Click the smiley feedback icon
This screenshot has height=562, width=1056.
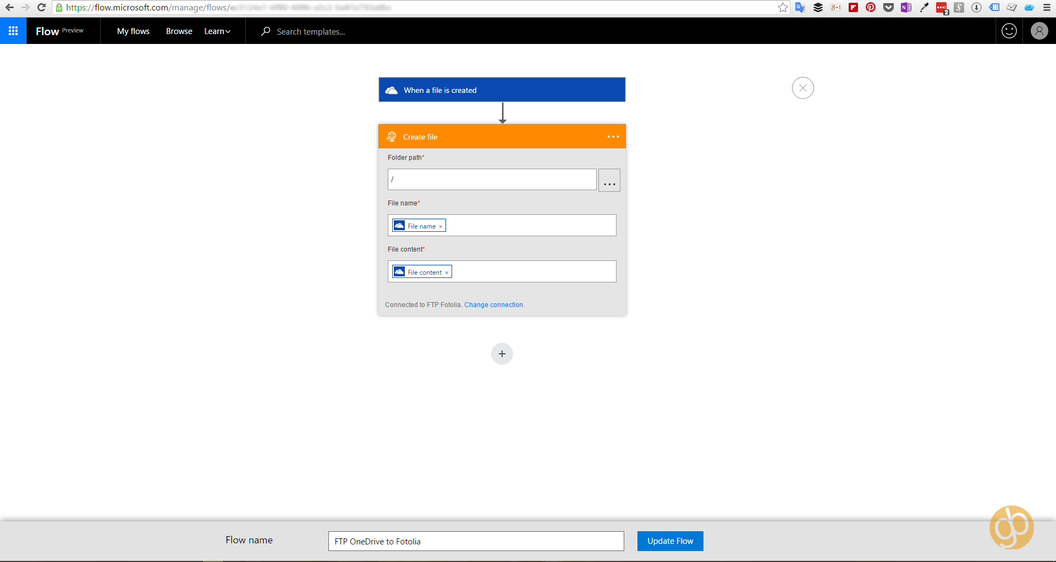tap(1009, 31)
